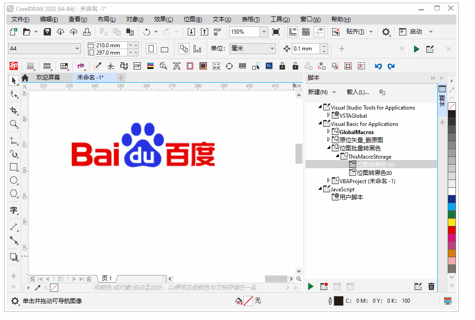This screenshot has height=320, width=475.
Task: Toggle show rulers button
Action: [x=293, y=31]
